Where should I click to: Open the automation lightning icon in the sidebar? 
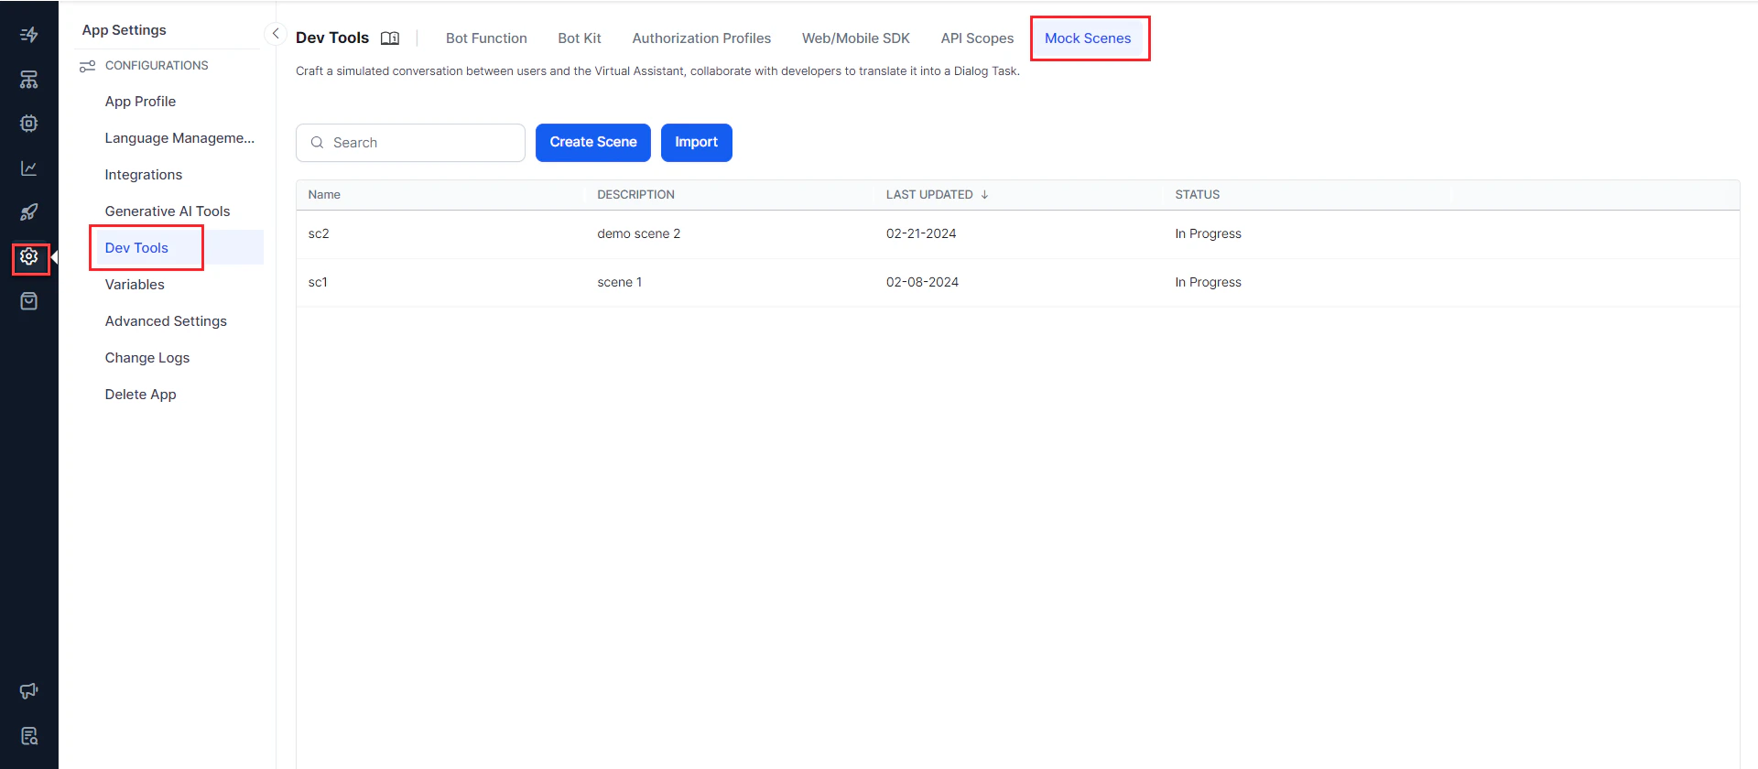point(29,35)
